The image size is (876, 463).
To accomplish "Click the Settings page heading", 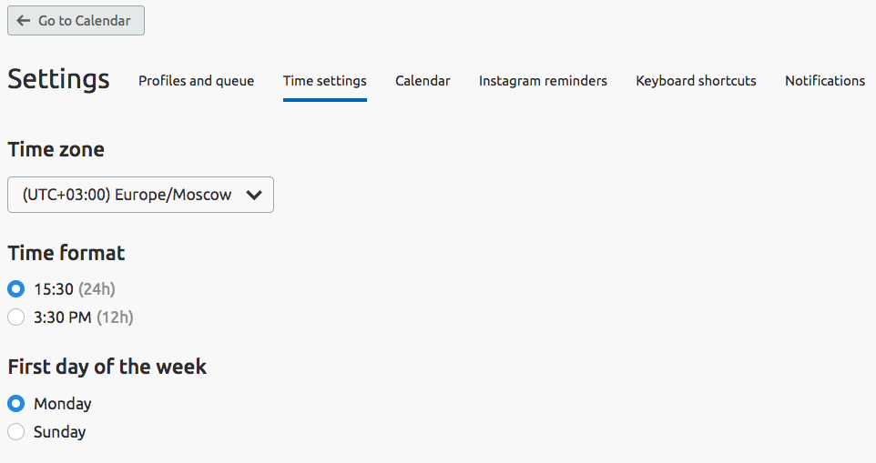I will pyautogui.click(x=58, y=79).
